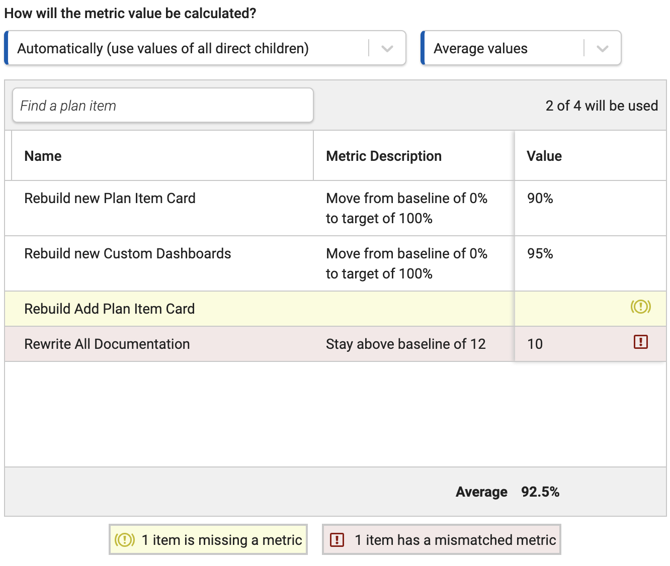Image resolution: width=670 pixels, height=566 pixels.
Task: Click the value 10 in Rewrite All Documentation row
Action: point(535,344)
